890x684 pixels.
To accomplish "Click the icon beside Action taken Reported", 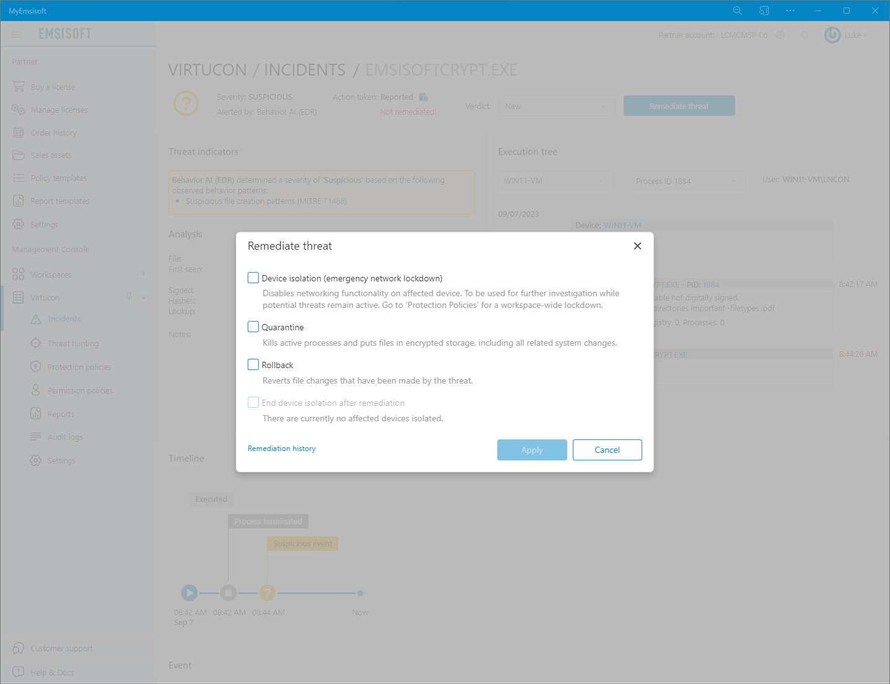I will coord(424,97).
